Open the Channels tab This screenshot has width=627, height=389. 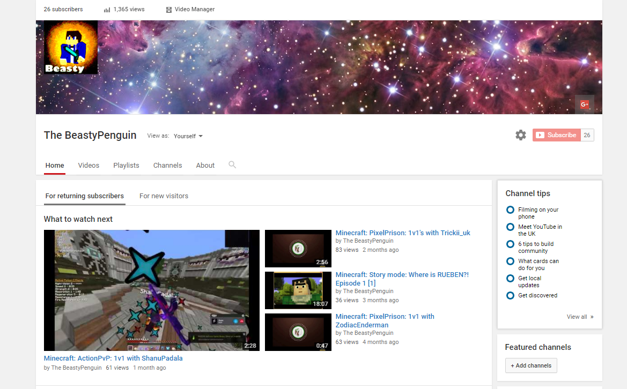[167, 166]
